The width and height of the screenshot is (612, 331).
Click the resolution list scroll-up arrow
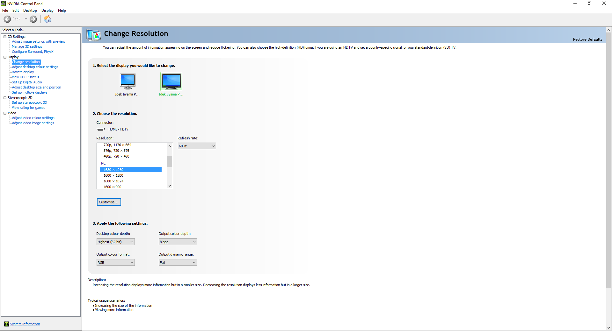[x=170, y=146]
